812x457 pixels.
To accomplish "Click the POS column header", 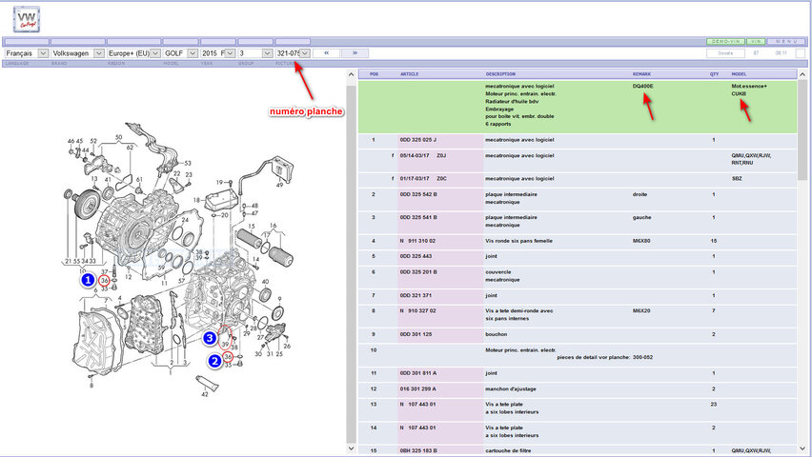I will (374, 74).
